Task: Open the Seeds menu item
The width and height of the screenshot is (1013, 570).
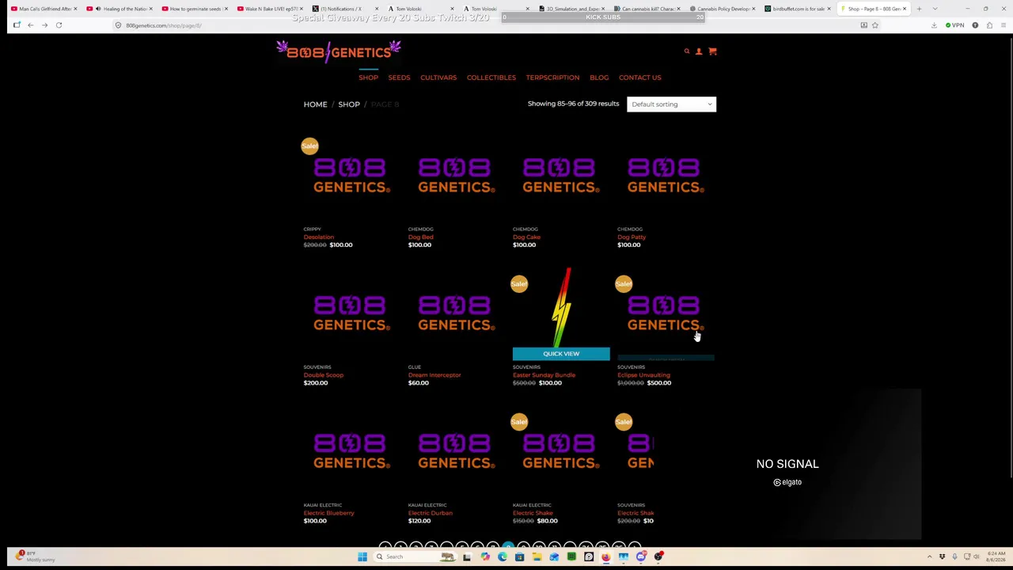Action: 399,78
